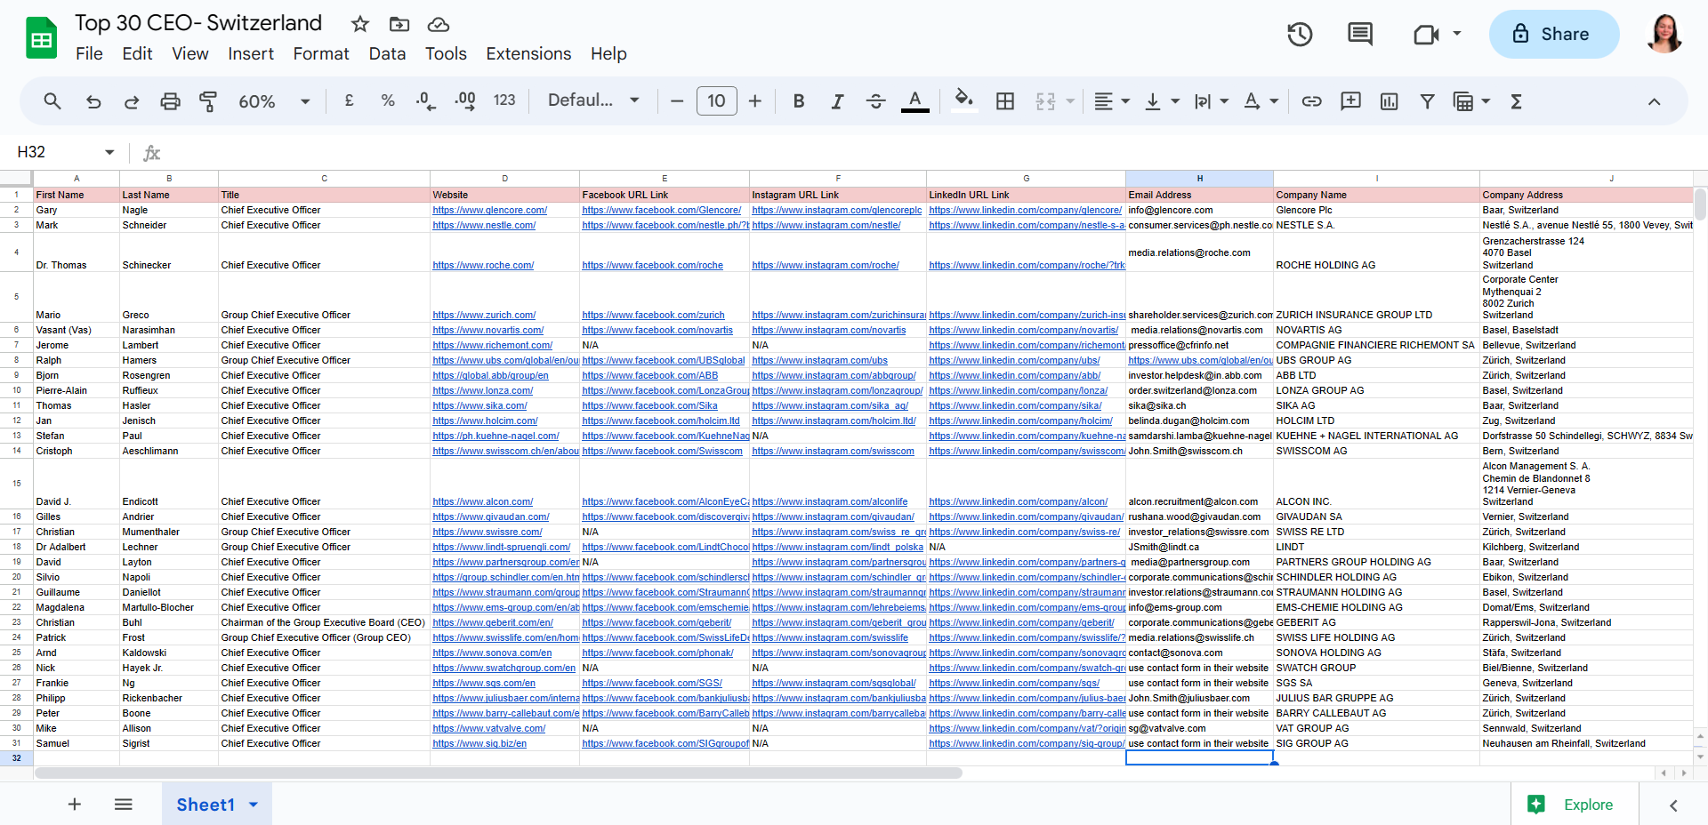Show all sheets list icon
Screen dimensions: 1708x825
pos(124,805)
